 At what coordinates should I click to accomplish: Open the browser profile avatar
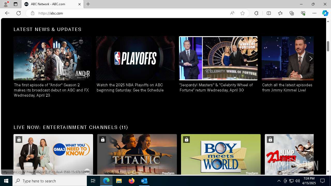pos(5,4)
